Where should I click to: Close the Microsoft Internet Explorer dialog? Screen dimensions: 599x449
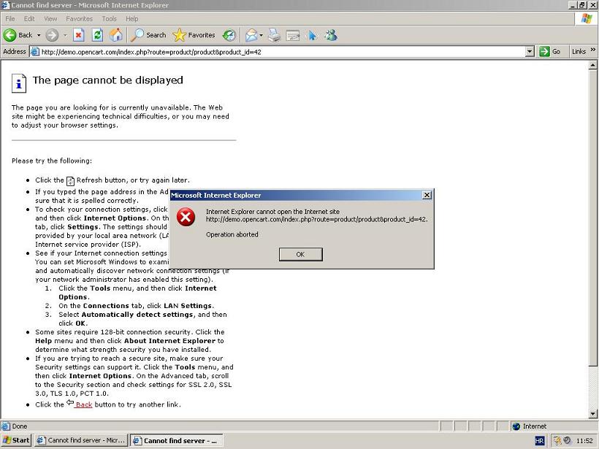pyautogui.click(x=427, y=195)
